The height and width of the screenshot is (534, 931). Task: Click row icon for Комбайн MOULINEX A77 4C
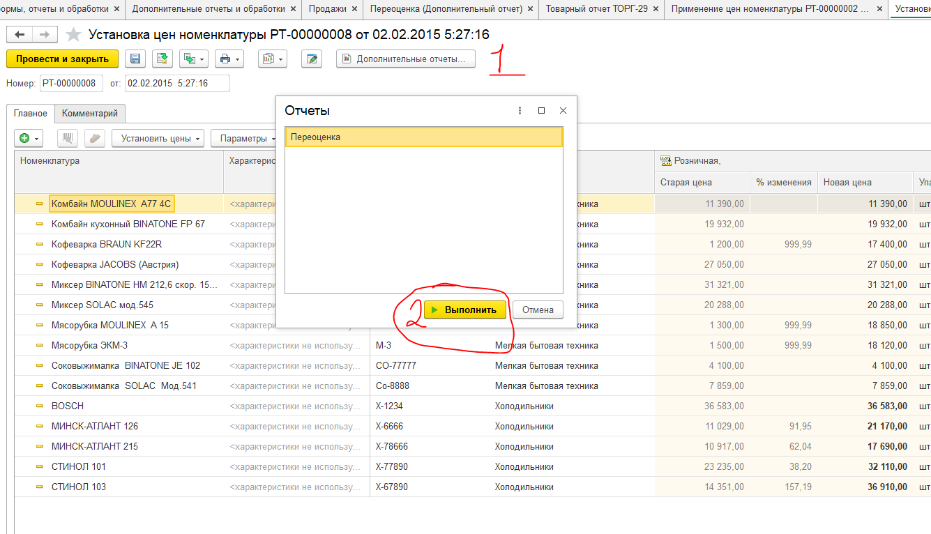(40, 204)
